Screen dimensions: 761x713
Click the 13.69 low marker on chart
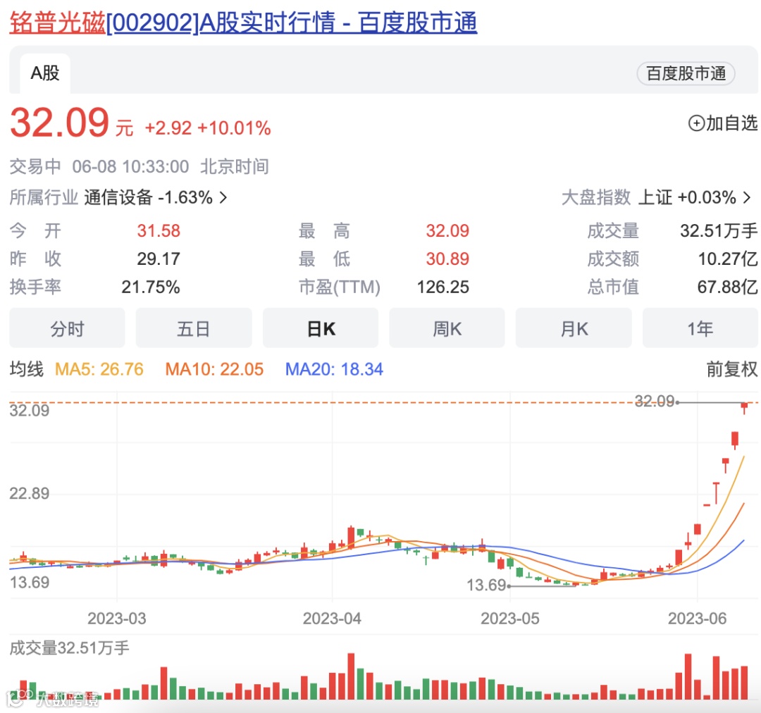point(486,585)
